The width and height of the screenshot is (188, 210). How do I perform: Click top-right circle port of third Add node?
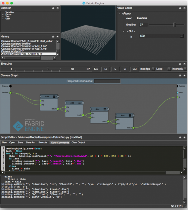(108, 109)
